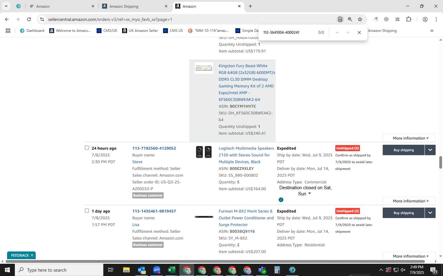Go to the previous find result arrow

337,33
